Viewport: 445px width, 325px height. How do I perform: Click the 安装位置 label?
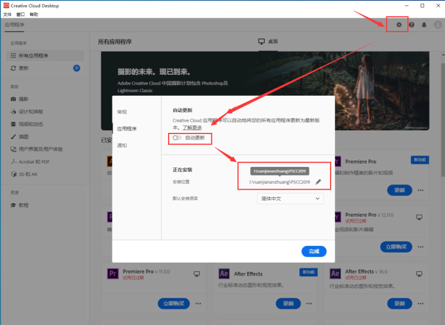[181, 182]
